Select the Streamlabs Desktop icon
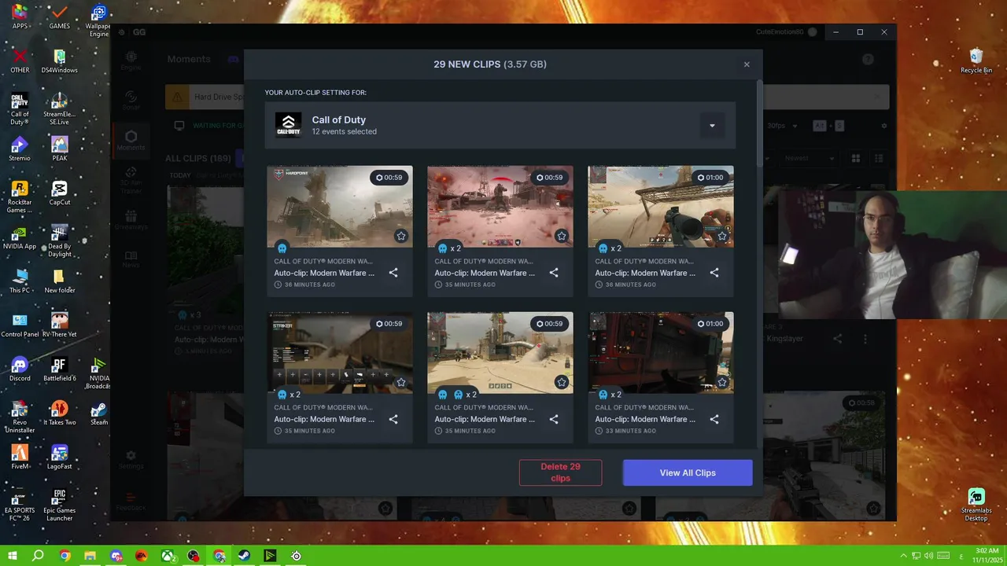This screenshot has width=1007, height=566. [976, 505]
